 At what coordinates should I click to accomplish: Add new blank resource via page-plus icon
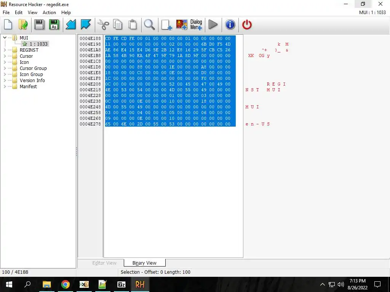pos(166,25)
